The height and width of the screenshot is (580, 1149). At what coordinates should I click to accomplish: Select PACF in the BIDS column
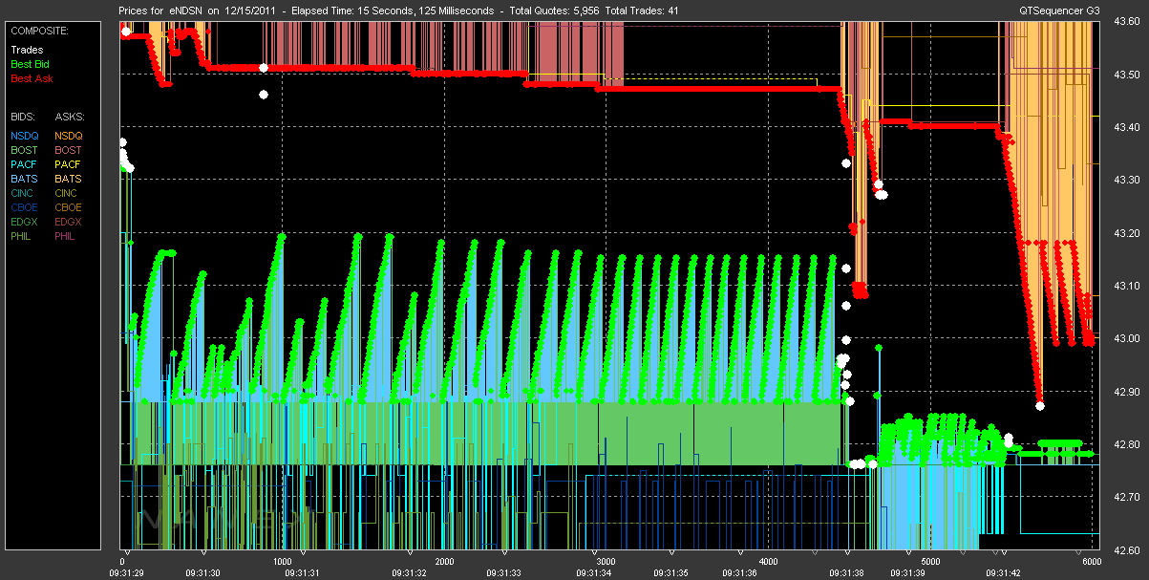[24, 164]
